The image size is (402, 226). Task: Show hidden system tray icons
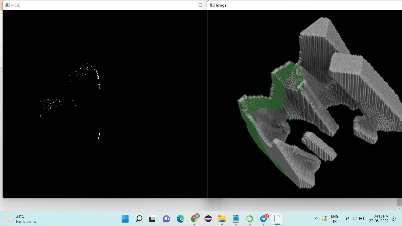[317, 218]
